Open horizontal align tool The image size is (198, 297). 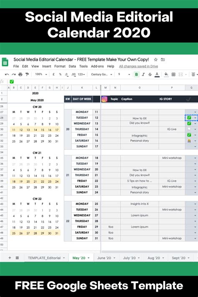point(193,74)
